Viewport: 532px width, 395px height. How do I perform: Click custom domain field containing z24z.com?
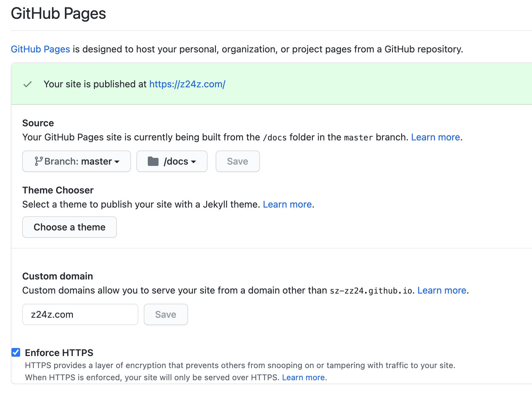pyautogui.click(x=80, y=314)
